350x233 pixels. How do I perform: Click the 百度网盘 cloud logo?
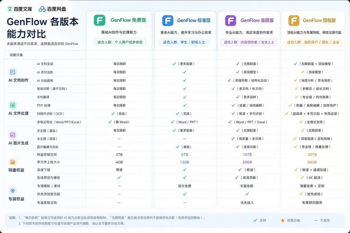(42, 9)
